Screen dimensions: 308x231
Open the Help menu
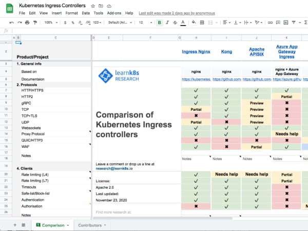129,13
